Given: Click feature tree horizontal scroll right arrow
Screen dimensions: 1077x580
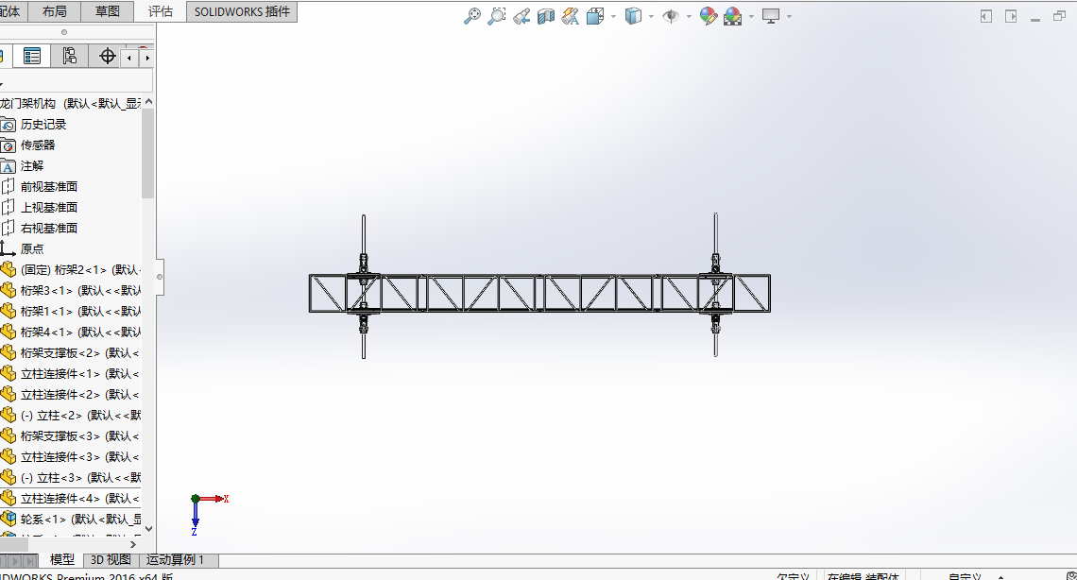Looking at the screenshot, I should click(133, 544).
